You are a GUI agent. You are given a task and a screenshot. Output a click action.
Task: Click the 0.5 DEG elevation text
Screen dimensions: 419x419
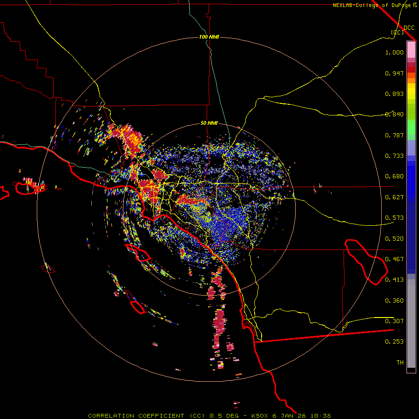click(x=224, y=416)
